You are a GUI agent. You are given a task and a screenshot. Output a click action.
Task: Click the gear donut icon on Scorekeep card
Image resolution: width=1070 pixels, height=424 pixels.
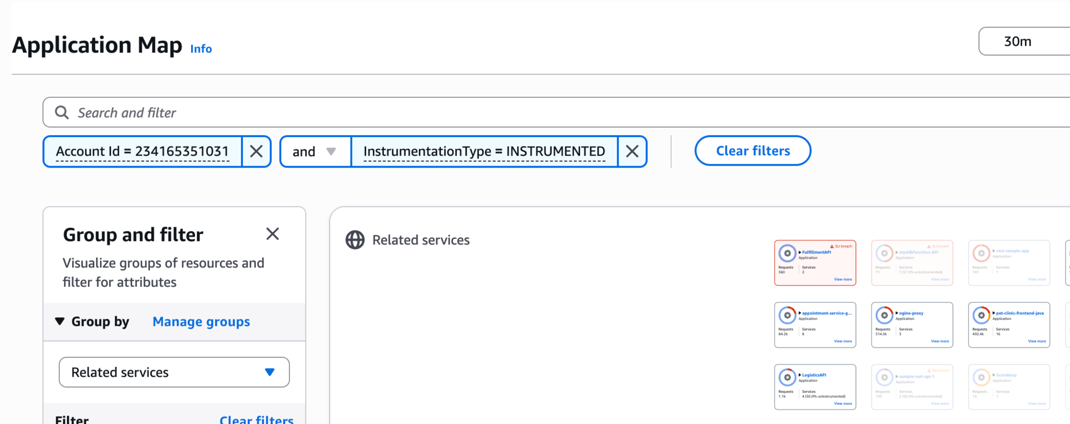981,377
